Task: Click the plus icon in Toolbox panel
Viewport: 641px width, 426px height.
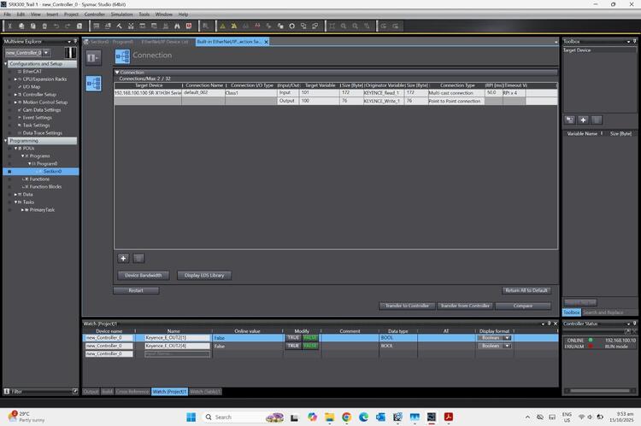Action: tap(583, 120)
